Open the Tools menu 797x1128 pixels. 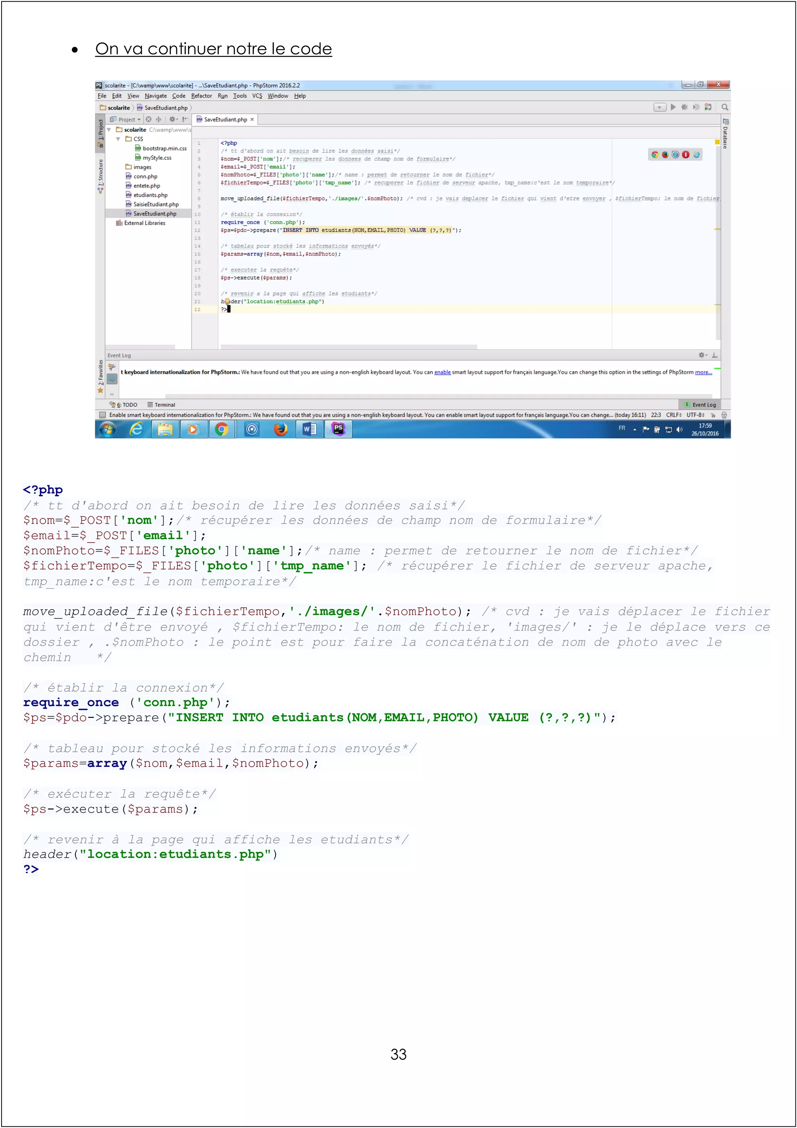point(240,96)
